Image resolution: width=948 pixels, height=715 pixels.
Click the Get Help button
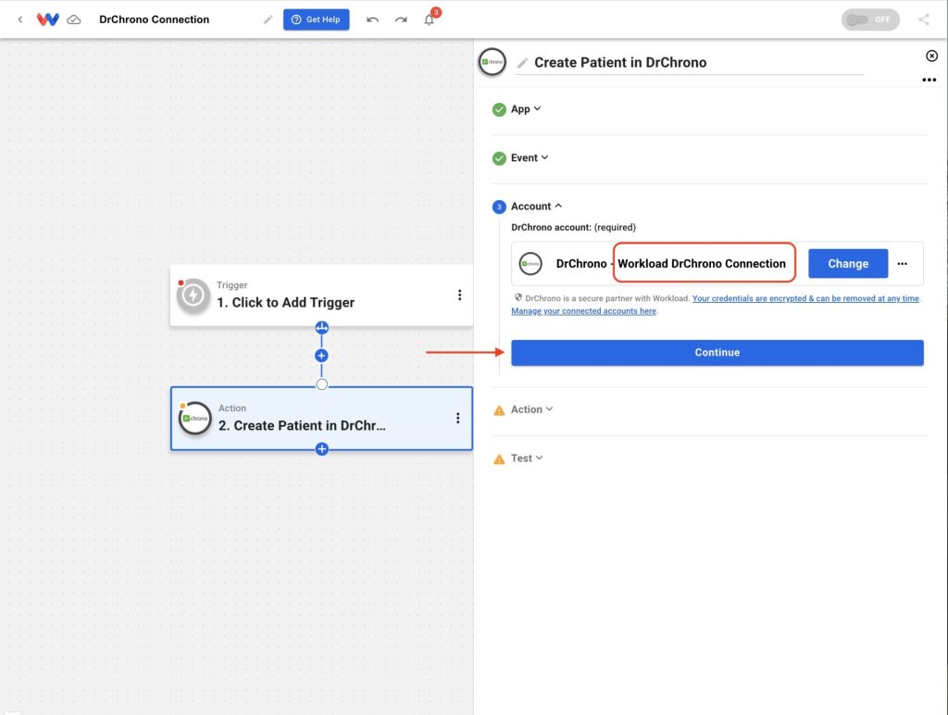(x=317, y=19)
